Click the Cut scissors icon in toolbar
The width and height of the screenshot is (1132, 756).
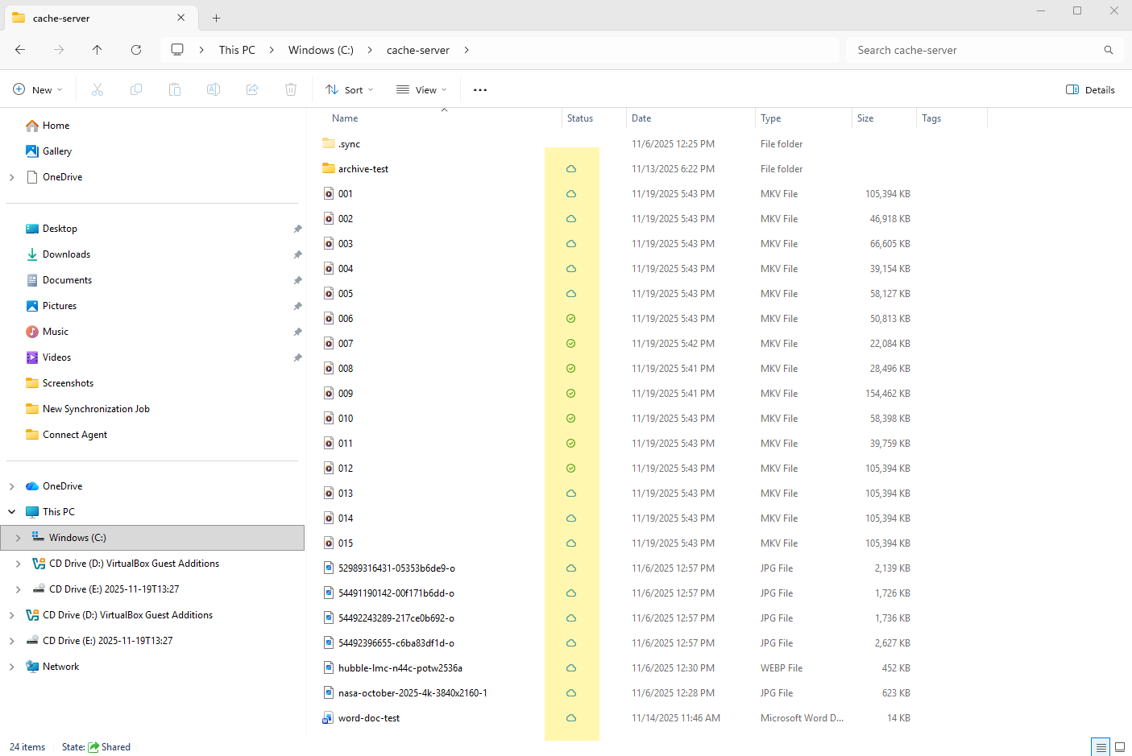coord(97,90)
